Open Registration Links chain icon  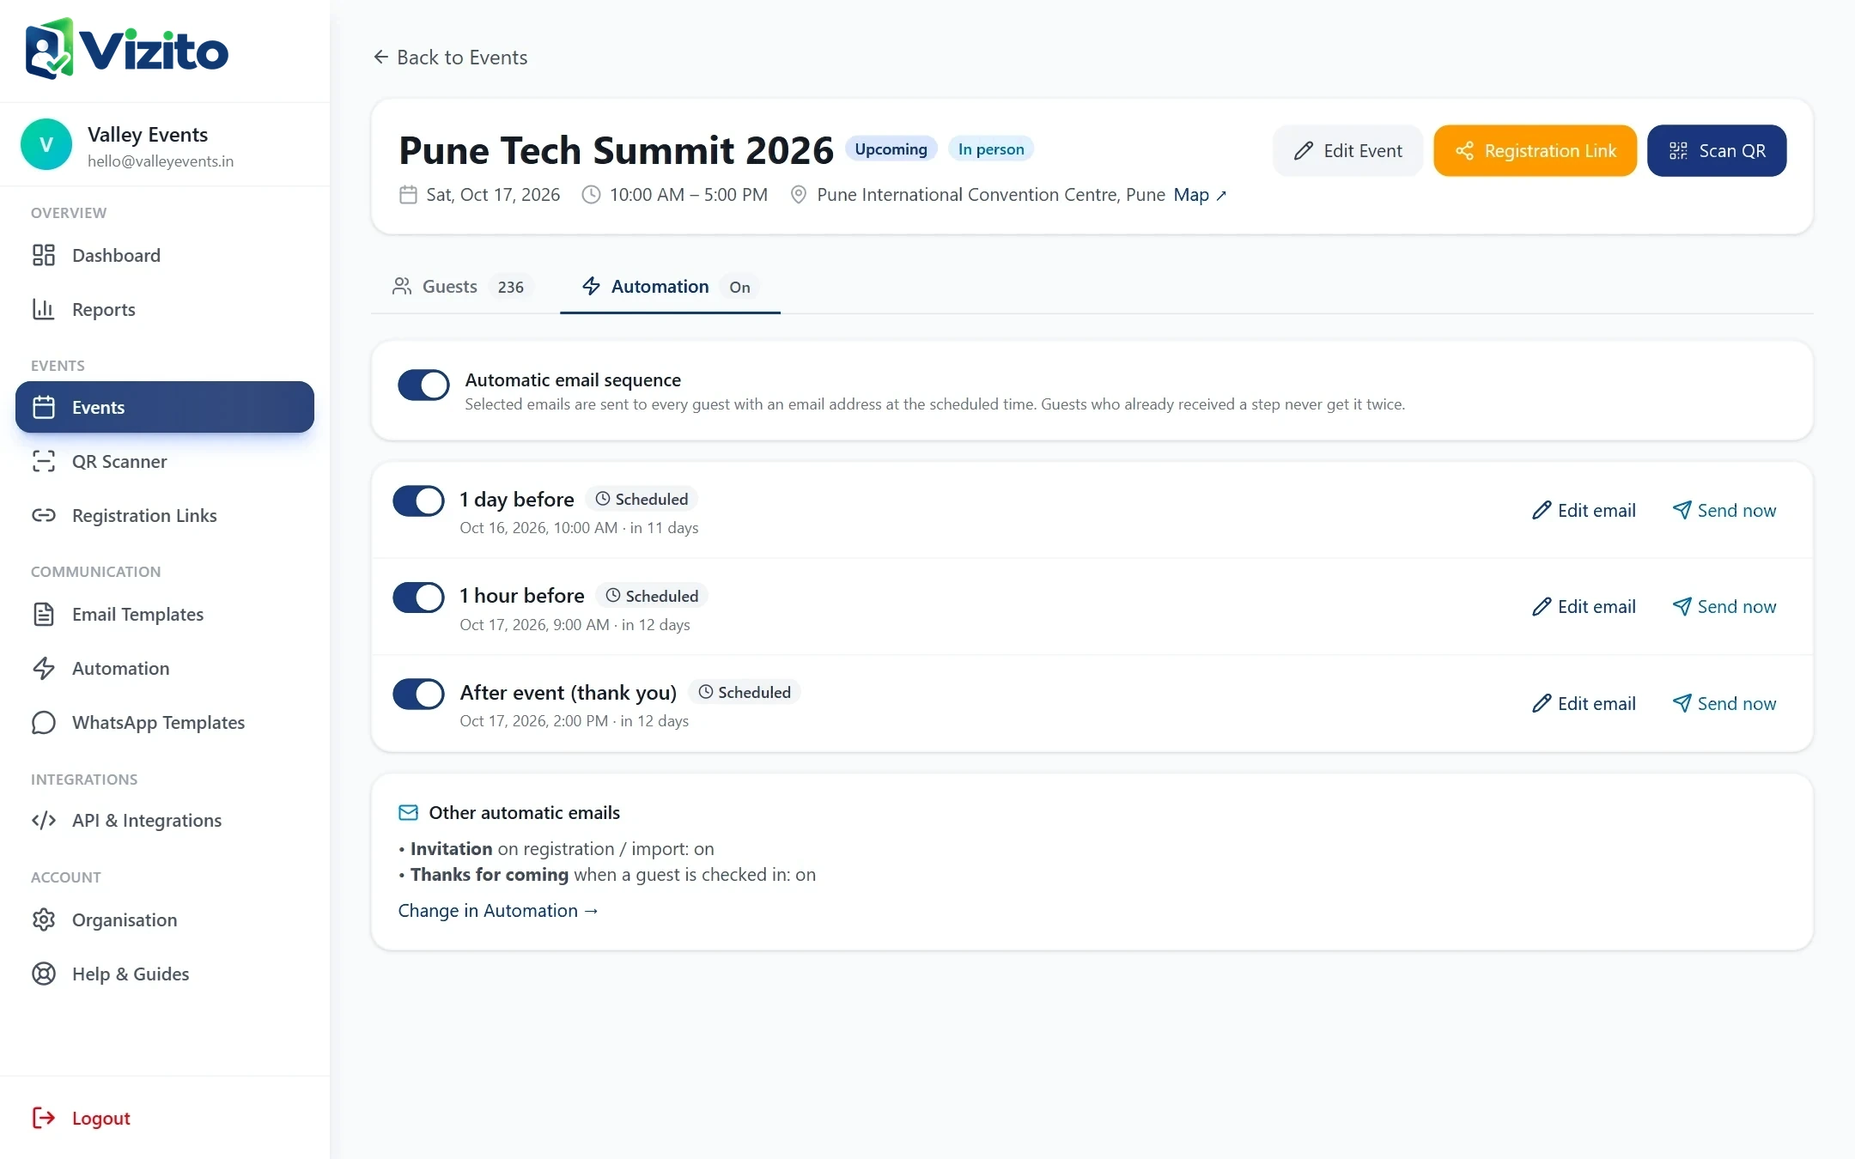44,516
